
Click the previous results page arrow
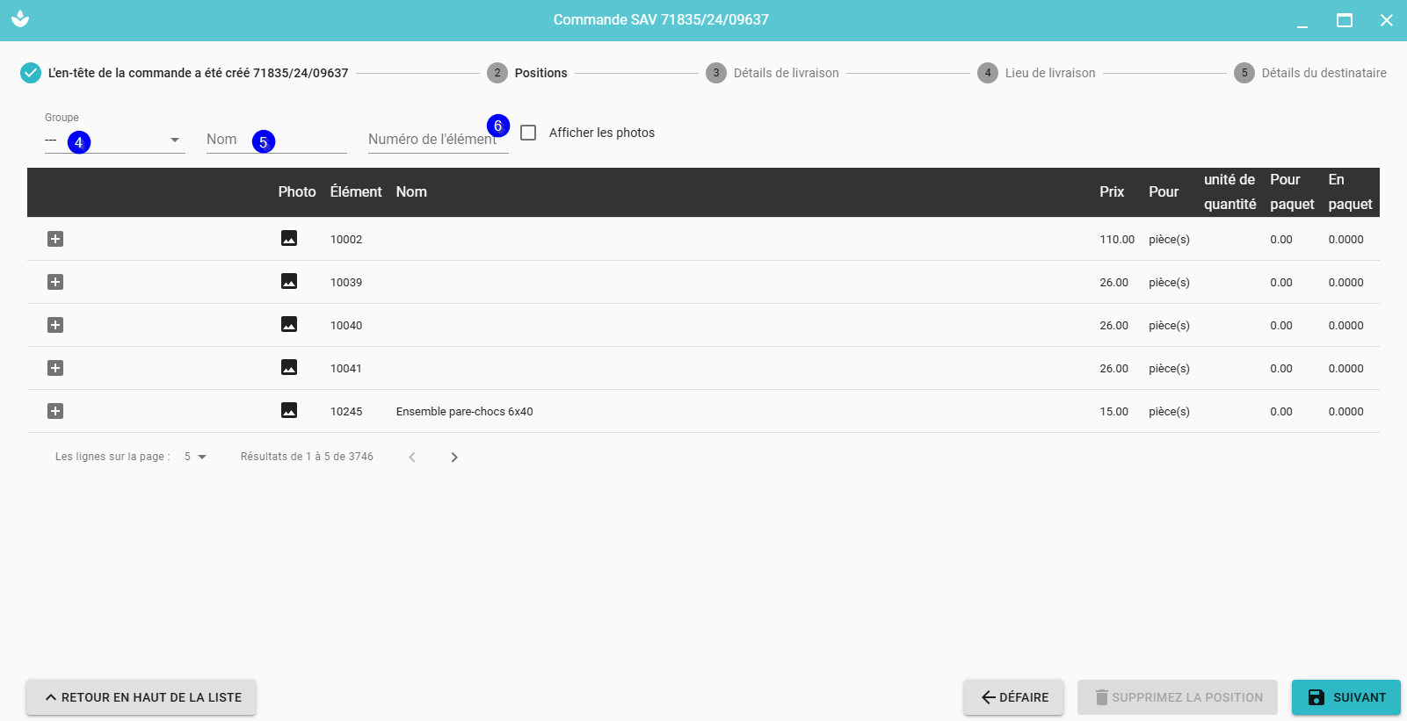412,457
